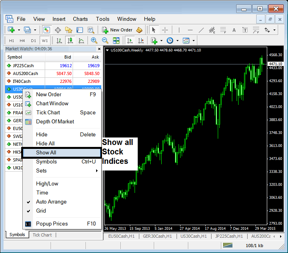This screenshot has height=253, width=288.
Task: Open the Strategy Tester magnifier icon
Action: (91, 30)
